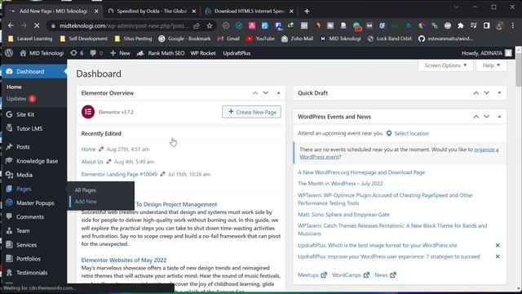Expand the Help dropdown
The image size is (522, 294).
coord(491,65)
